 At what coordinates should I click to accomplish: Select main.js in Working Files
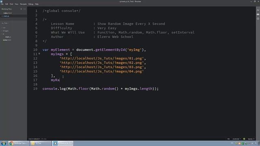[x=6, y=16]
